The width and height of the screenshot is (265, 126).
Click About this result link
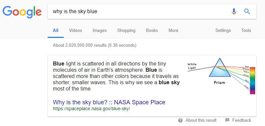(x=201, y=120)
